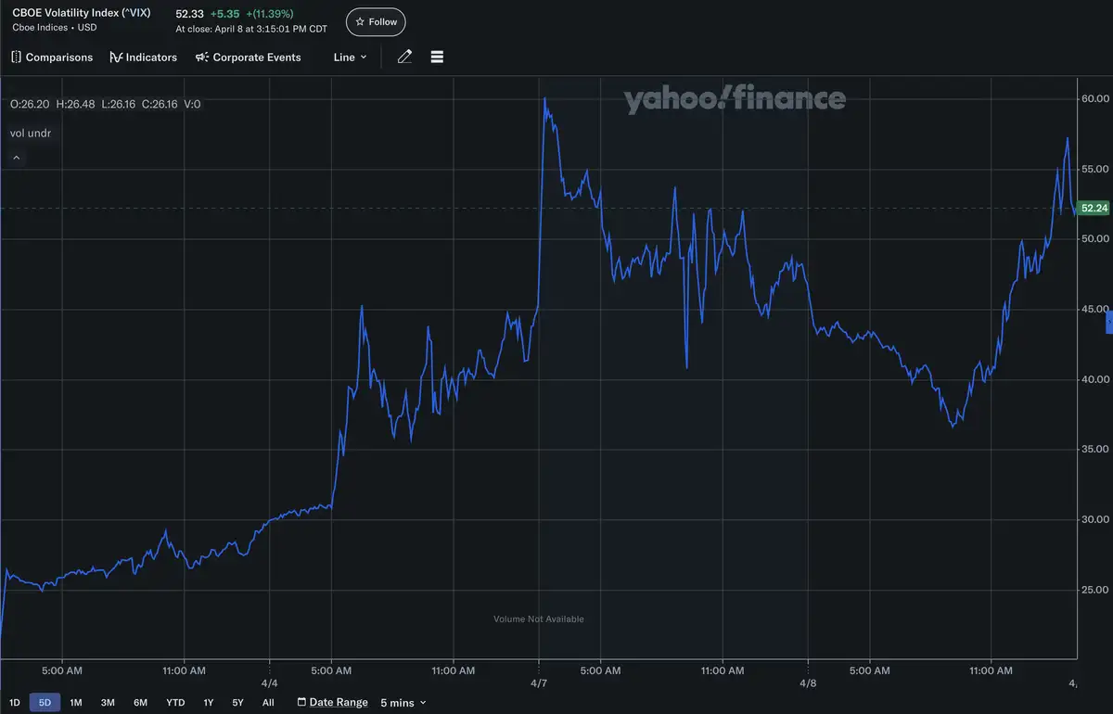Screen dimensions: 1113x714
Task: Open the Line chart type dropdown
Action: click(x=350, y=57)
